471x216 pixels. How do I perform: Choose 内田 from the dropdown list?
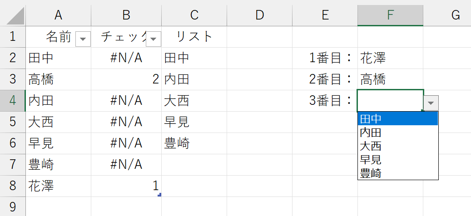[x=398, y=133]
